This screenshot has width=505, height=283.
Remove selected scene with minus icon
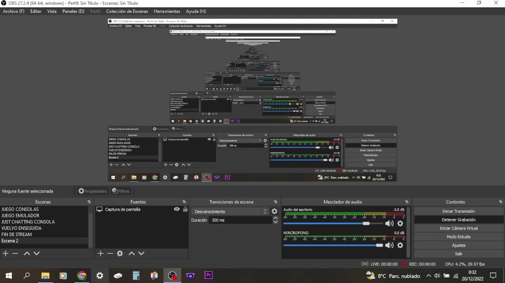[x=15, y=253]
